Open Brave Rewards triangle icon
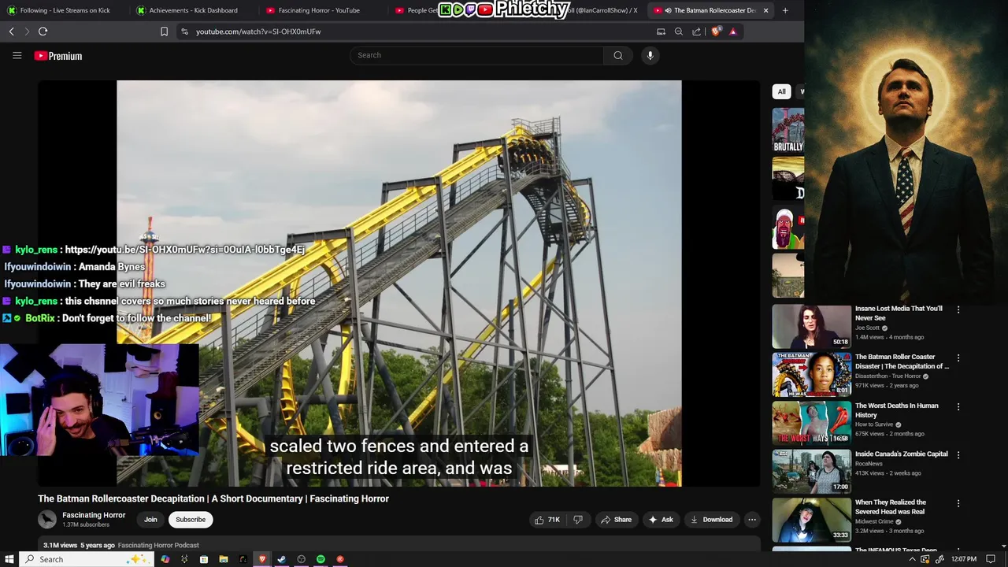Screen dimensions: 1008x567 (x=733, y=31)
